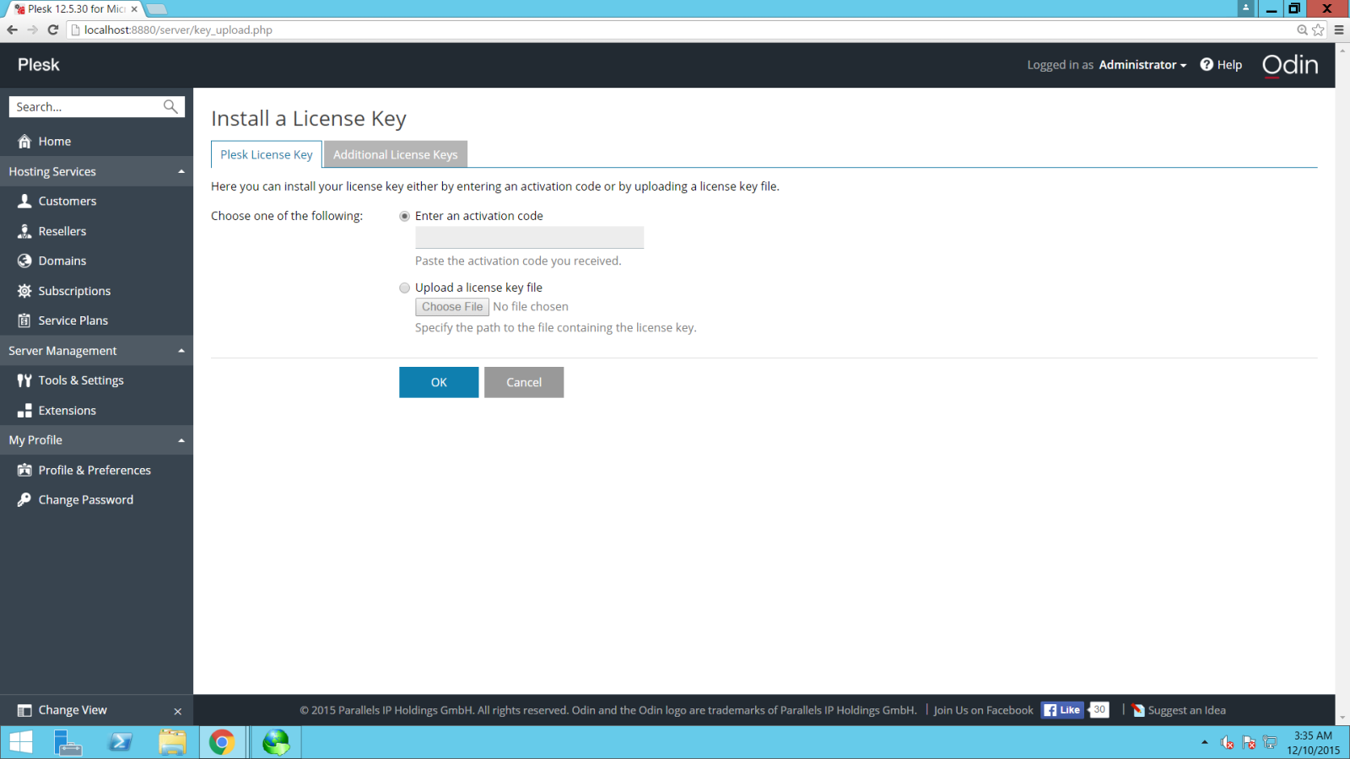
Task: Switch to Plesk License Key tab
Action: (x=267, y=154)
